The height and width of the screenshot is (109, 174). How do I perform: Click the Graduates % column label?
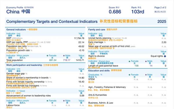pos(95,75)
